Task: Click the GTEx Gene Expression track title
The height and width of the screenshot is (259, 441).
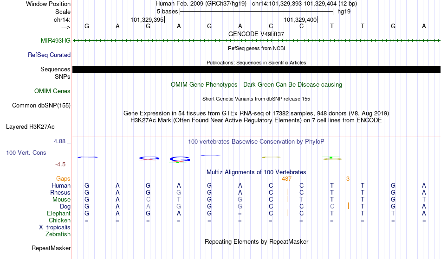Action: point(256,114)
